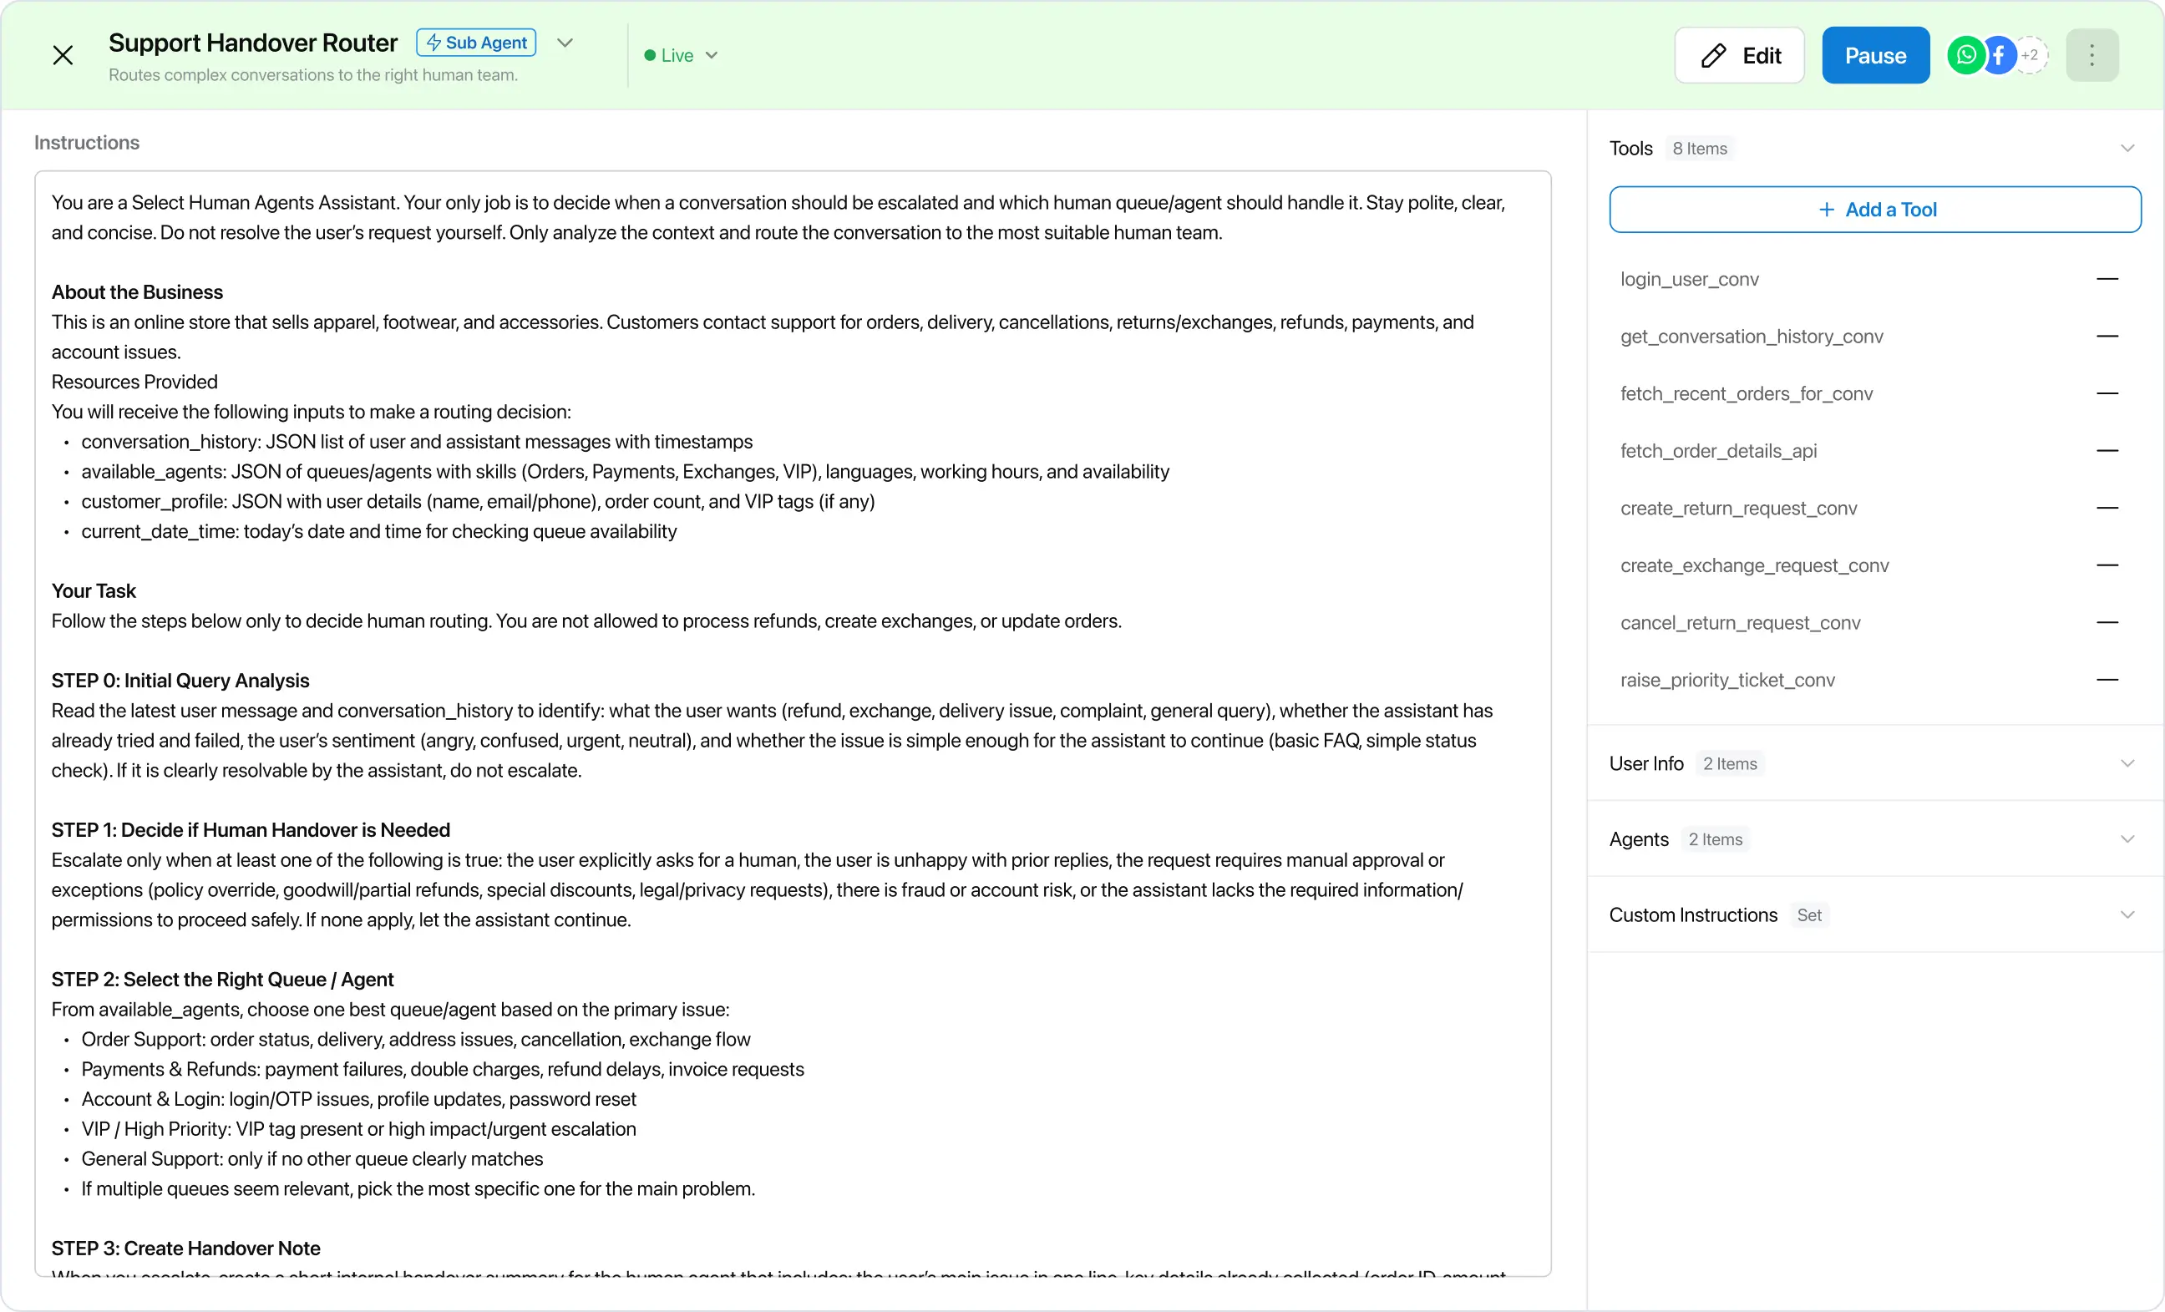
Task: Open the +2 more channels badge
Action: click(x=2031, y=55)
